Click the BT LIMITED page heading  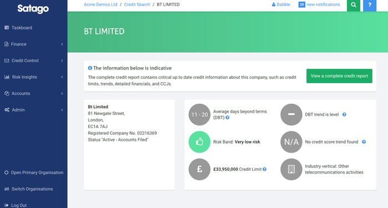(104, 32)
